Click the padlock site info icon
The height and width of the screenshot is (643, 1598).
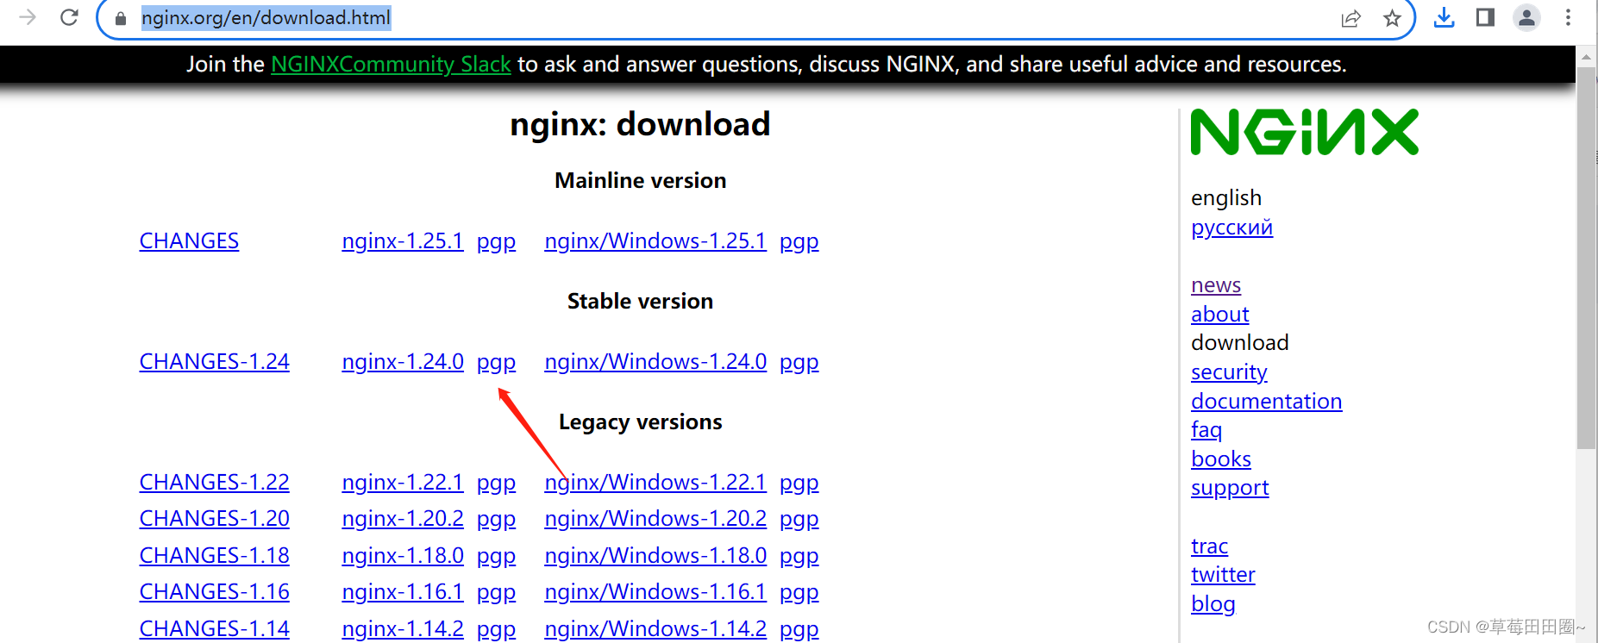121,18
